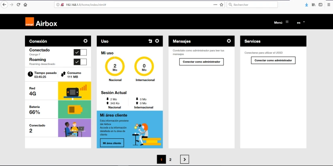This screenshot has width=333, height=166.
Task: Click the next page arrow button
Action: [x=184, y=159]
